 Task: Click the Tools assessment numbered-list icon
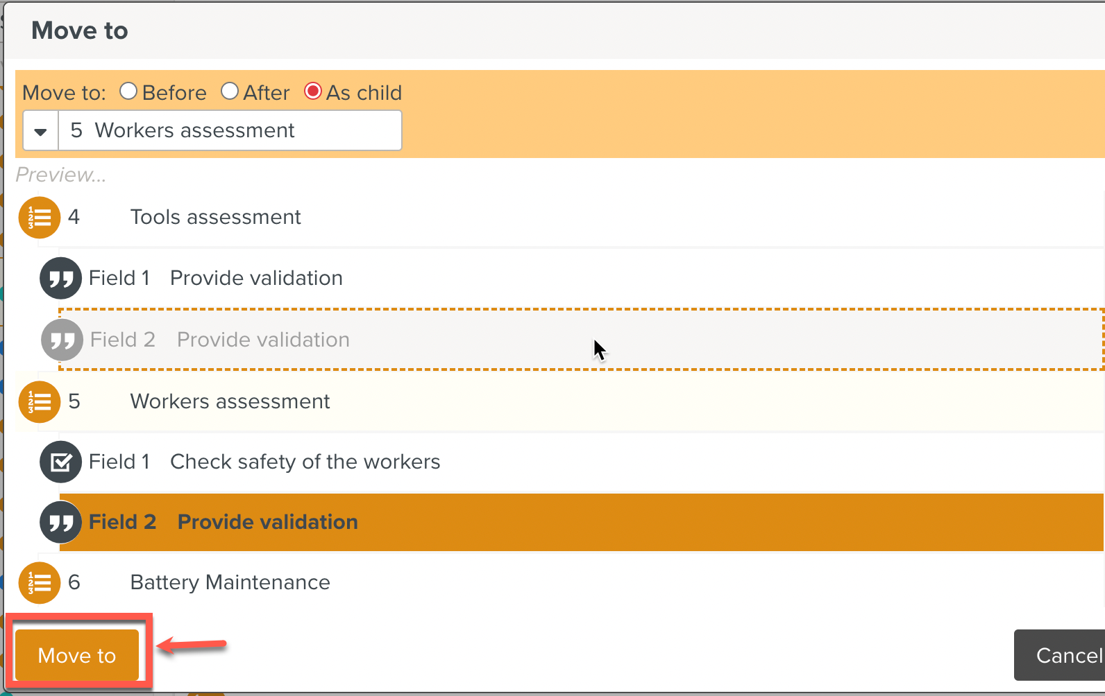point(40,218)
